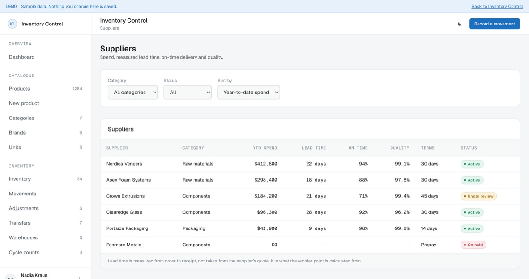529x279 pixels.
Task: Click the On hold status badge
Action: pyautogui.click(x=473, y=245)
